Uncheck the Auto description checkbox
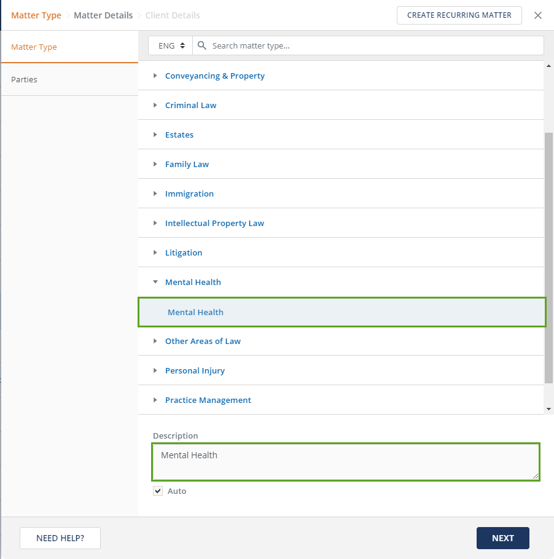 (158, 491)
